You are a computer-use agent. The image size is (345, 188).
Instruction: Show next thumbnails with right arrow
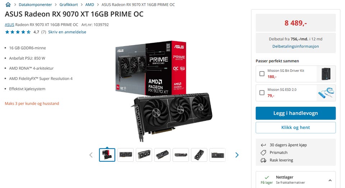[237, 155]
